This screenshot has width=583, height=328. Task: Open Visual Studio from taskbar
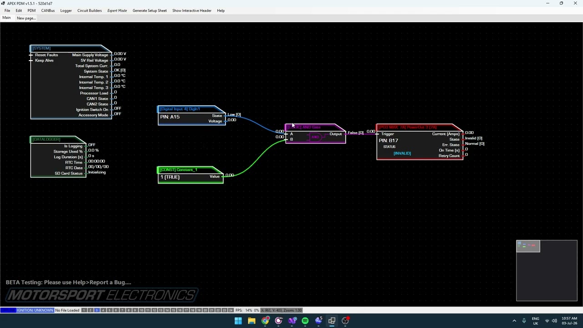292,321
